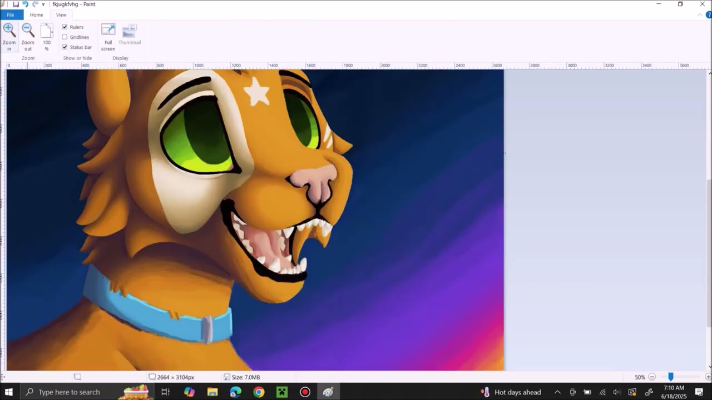This screenshot has height=400, width=712.
Task: Redo with the quick access arrow
Action: tap(35, 4)
